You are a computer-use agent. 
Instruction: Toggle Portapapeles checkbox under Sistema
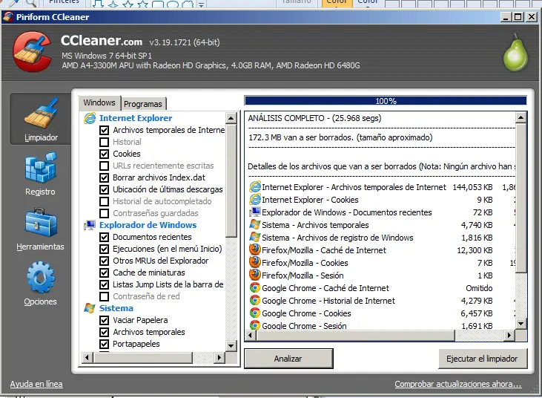pyautogui.click(x=104, y=344)
